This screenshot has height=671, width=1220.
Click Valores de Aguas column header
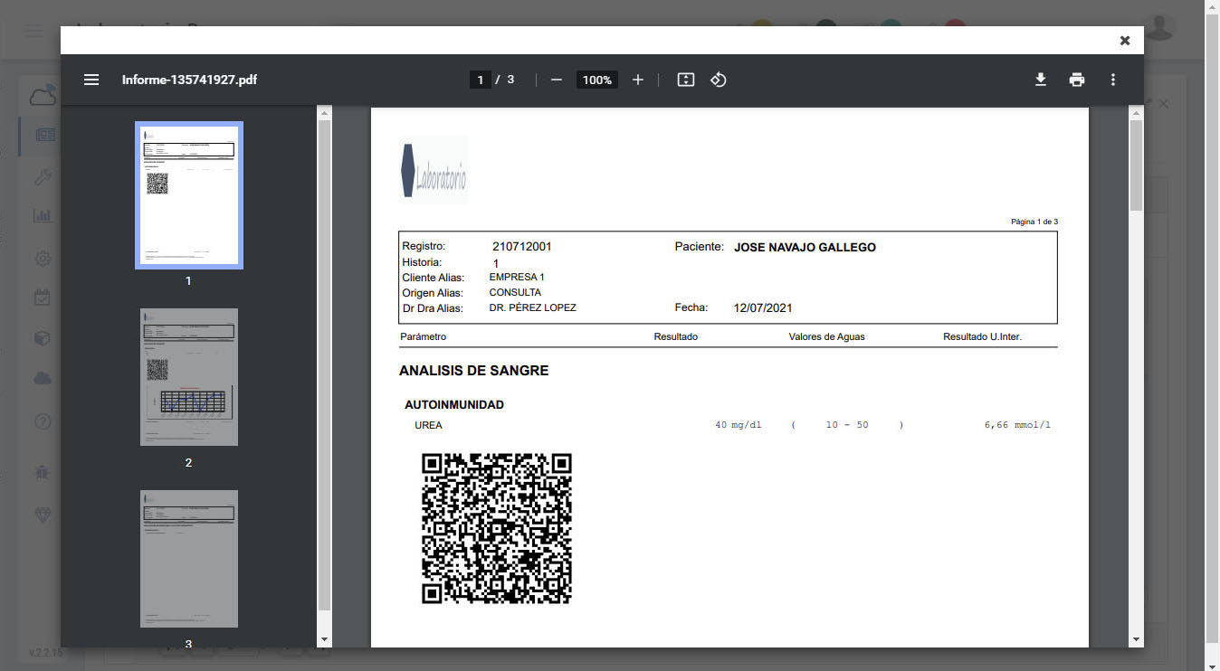coord(826,336)
